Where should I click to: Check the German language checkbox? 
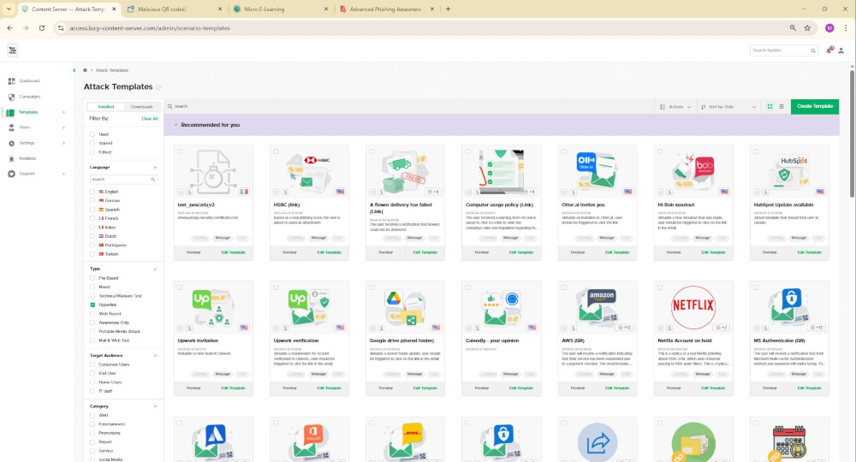(92, 201)
